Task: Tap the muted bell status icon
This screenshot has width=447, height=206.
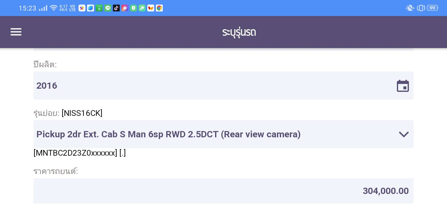Action: click(x=410, y=8)
